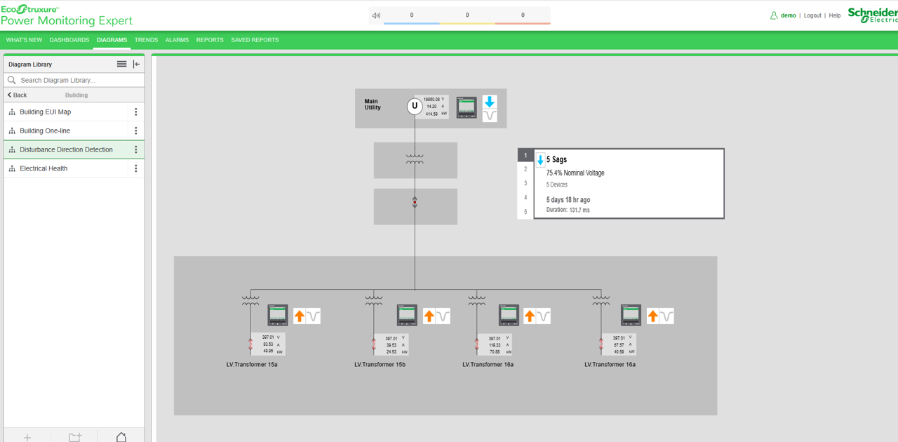This screenshot has width=898, height=442.
Task: Click the add diagram plus icon
Action: click(27, 437)
